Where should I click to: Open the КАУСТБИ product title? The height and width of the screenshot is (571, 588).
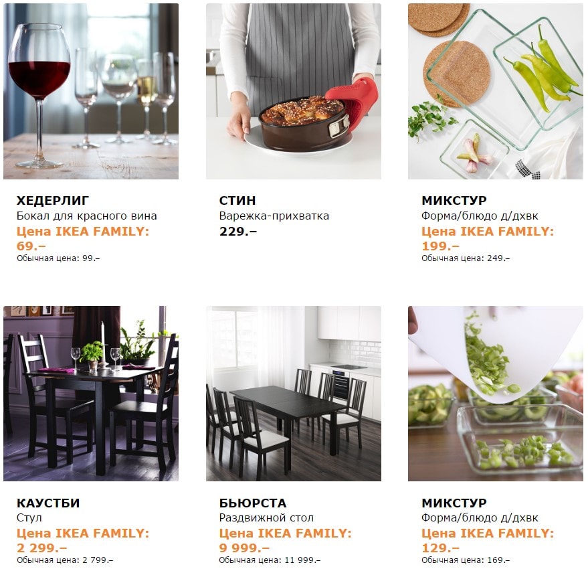[48, 503]
